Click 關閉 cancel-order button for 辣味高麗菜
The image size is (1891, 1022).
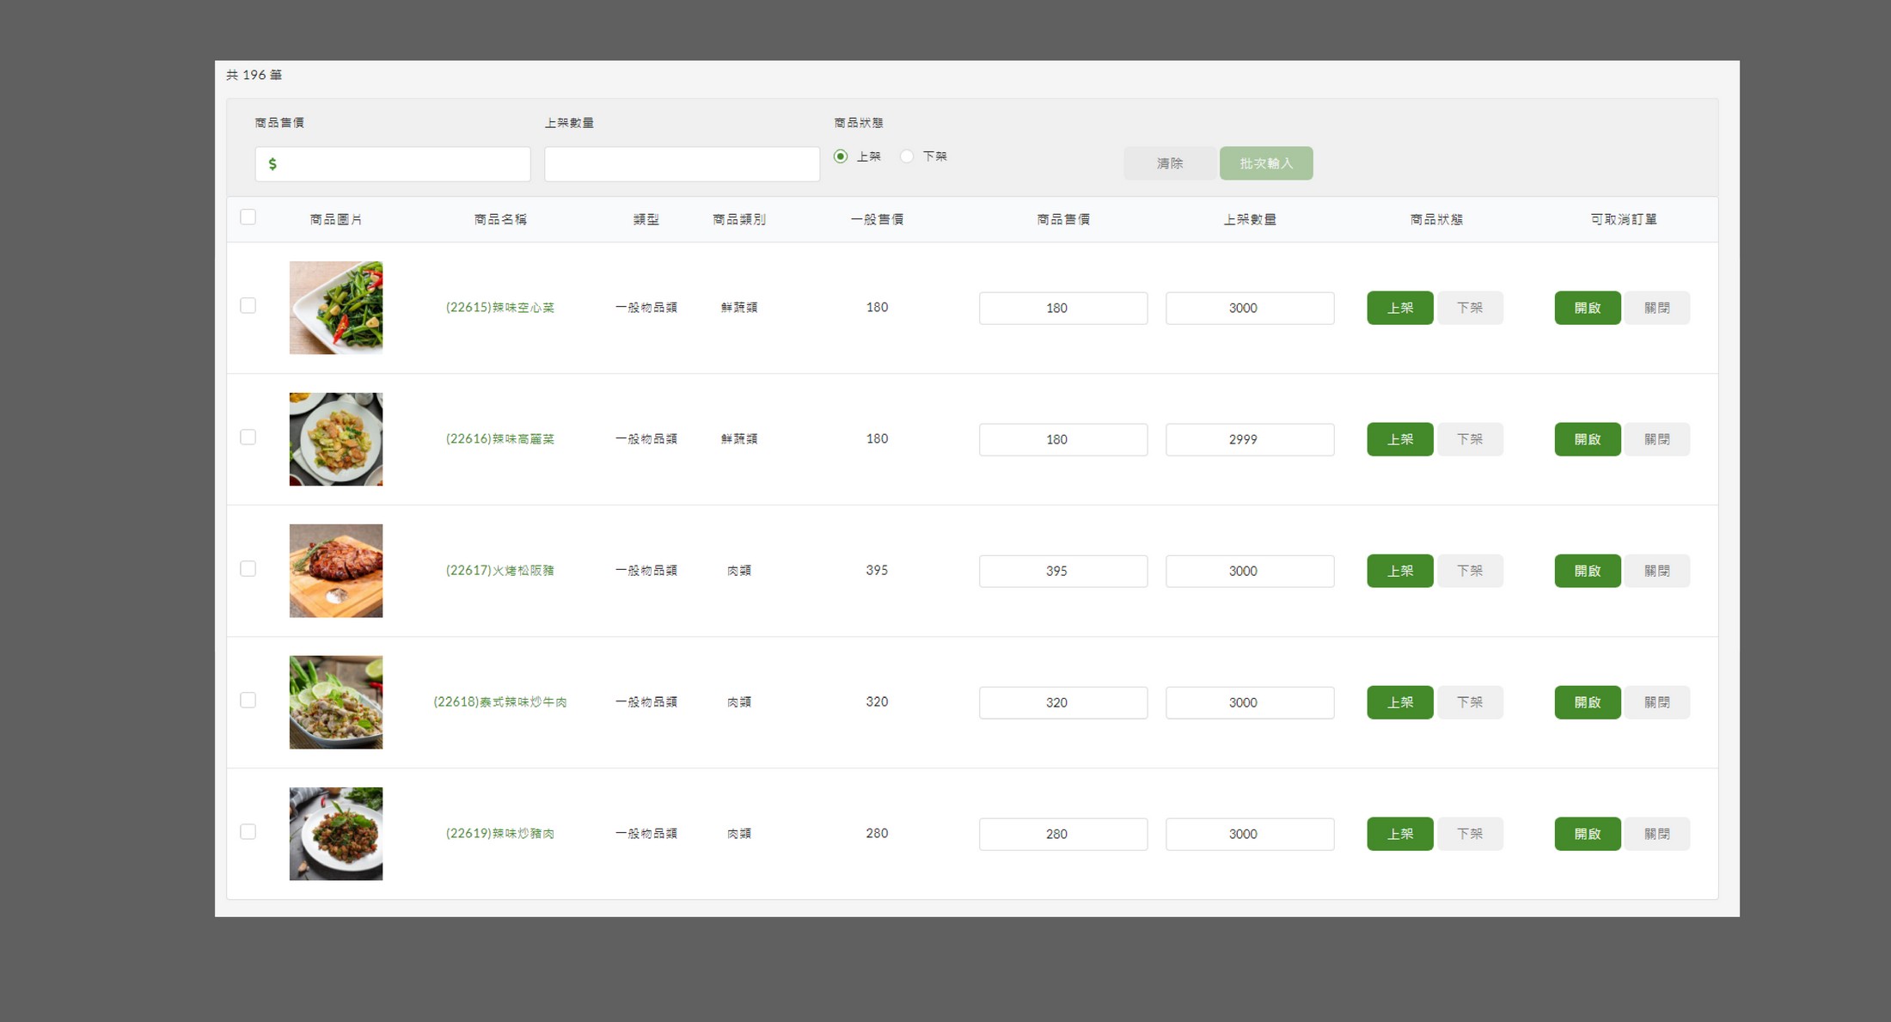tap(1657, 439)
